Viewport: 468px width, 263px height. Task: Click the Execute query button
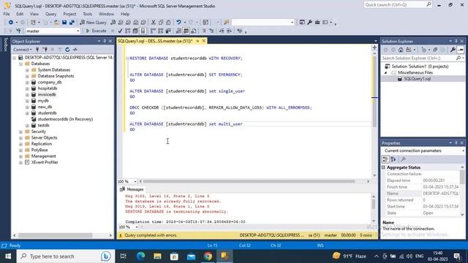(96, 31)
